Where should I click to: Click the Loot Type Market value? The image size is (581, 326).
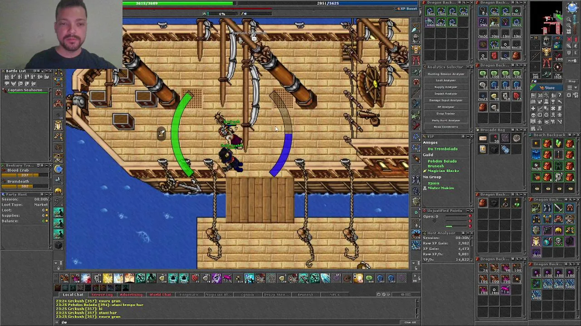tap(41, 205)
